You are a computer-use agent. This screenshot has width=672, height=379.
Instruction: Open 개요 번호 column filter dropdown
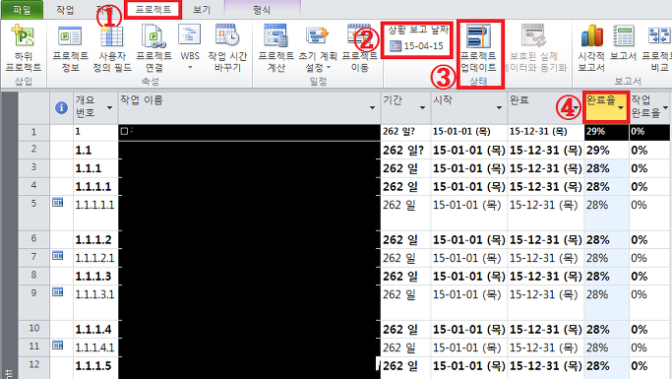tap(110, 107)
